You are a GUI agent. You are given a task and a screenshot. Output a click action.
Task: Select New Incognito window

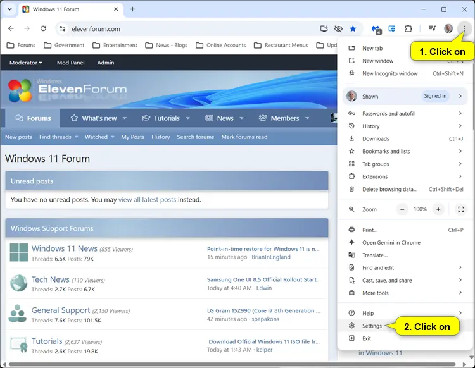click(x=406, y=73)
